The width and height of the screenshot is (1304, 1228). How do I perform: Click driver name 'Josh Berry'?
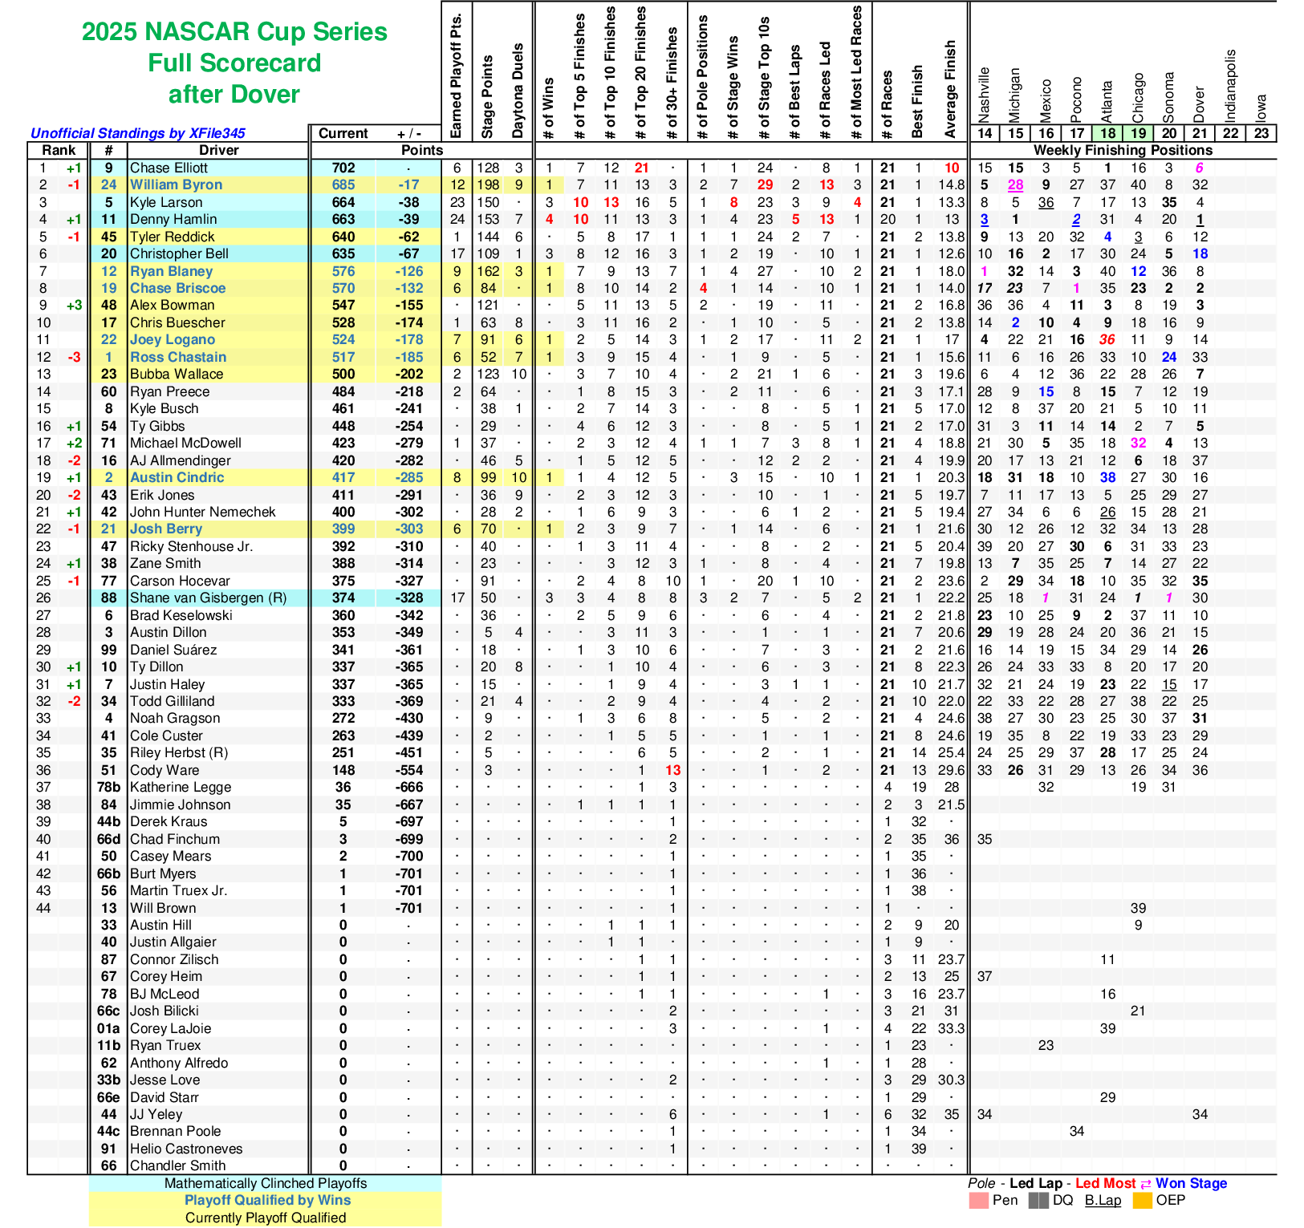pos(166,529)
